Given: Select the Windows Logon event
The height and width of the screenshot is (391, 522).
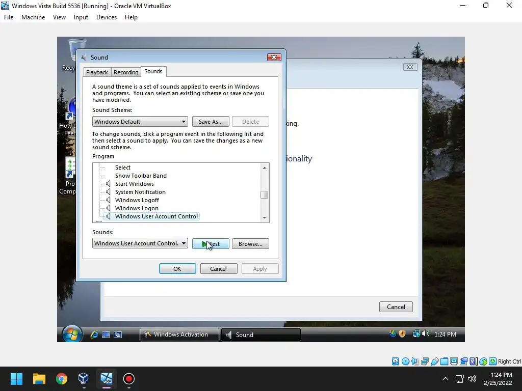Looking at the screenshot, I should (137, 208).
